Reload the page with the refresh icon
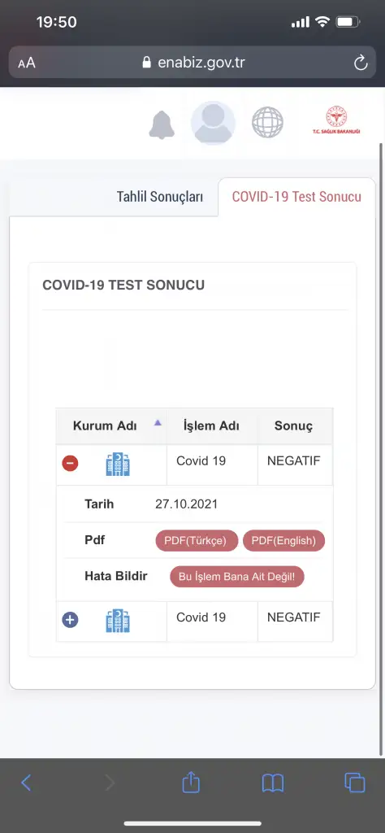385x833 pixels. [x=361, y=63]
